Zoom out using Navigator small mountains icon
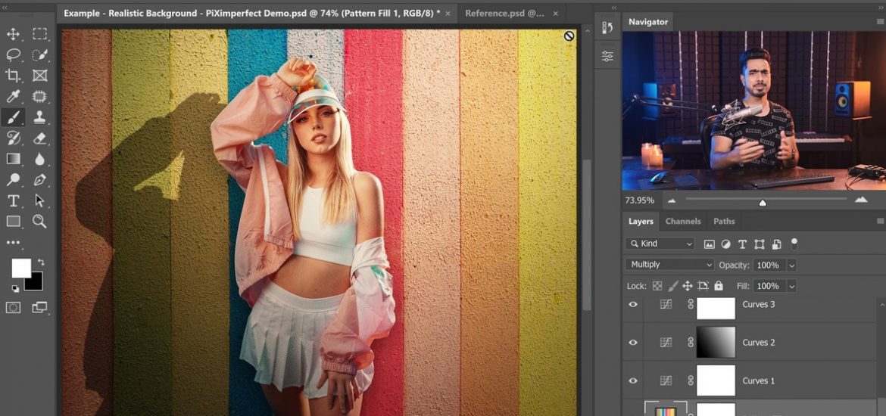The height and width of the screenshot is (416, 886). [672, 200]
